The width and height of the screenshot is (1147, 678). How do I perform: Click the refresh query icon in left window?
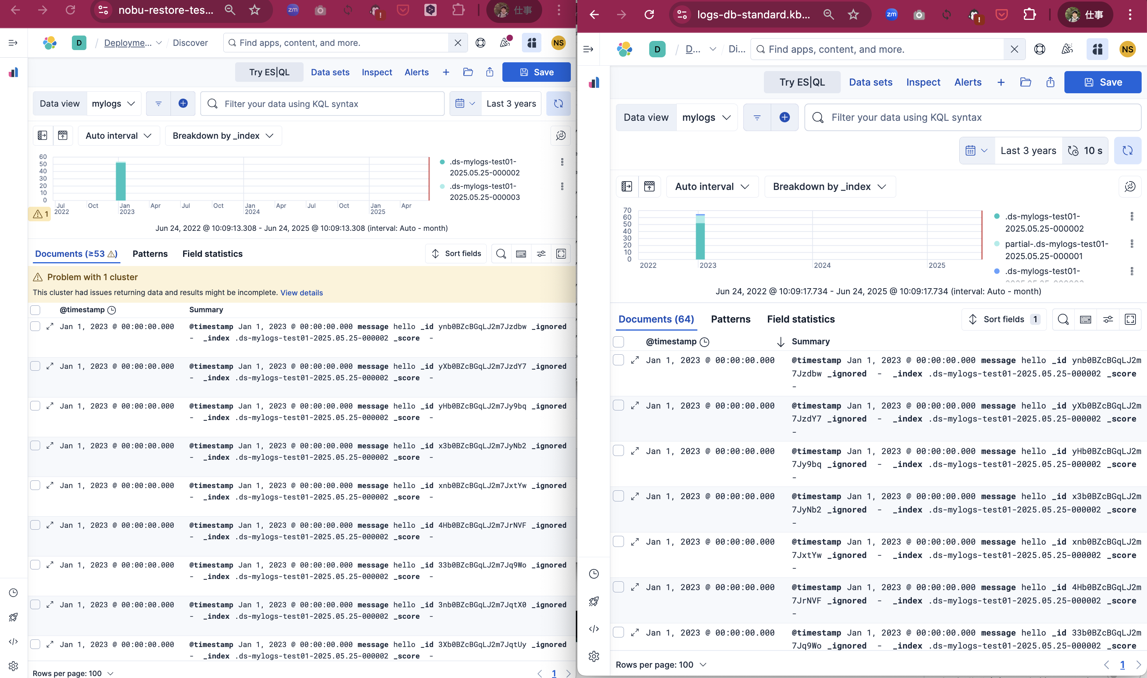[558, 104]
